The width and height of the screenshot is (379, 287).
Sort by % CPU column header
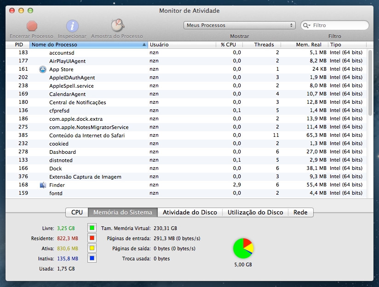(x=229, y=45)
